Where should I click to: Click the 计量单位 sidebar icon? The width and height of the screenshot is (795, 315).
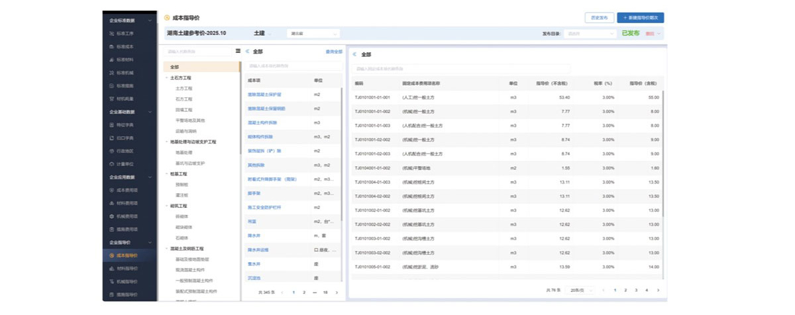click(111, 163)
